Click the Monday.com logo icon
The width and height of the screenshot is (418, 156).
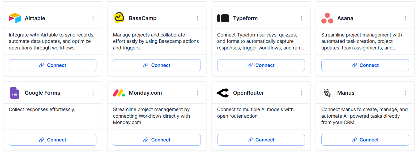click(x=119, y=93)
